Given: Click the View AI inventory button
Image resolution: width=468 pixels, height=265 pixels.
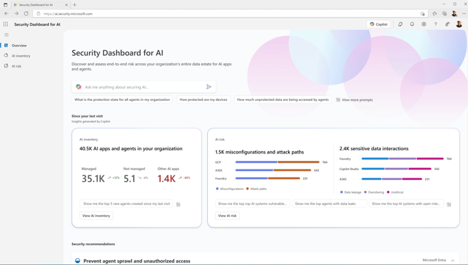Looking at the screenshot, I should (x=96, y=216).
